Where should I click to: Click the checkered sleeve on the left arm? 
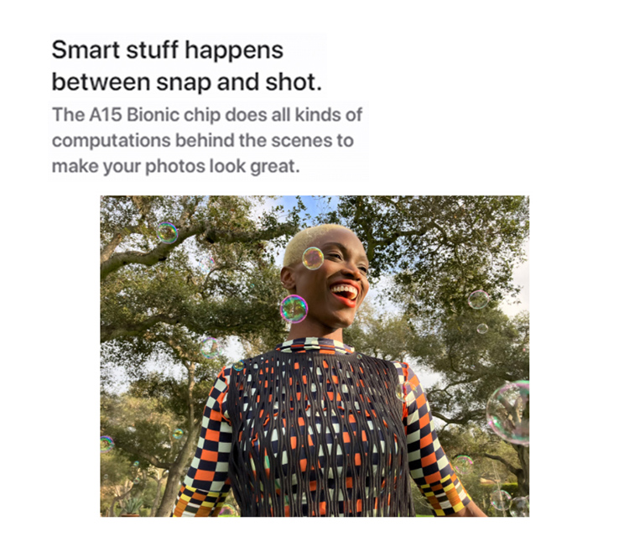pyautogui.click(x=205, y=445)
